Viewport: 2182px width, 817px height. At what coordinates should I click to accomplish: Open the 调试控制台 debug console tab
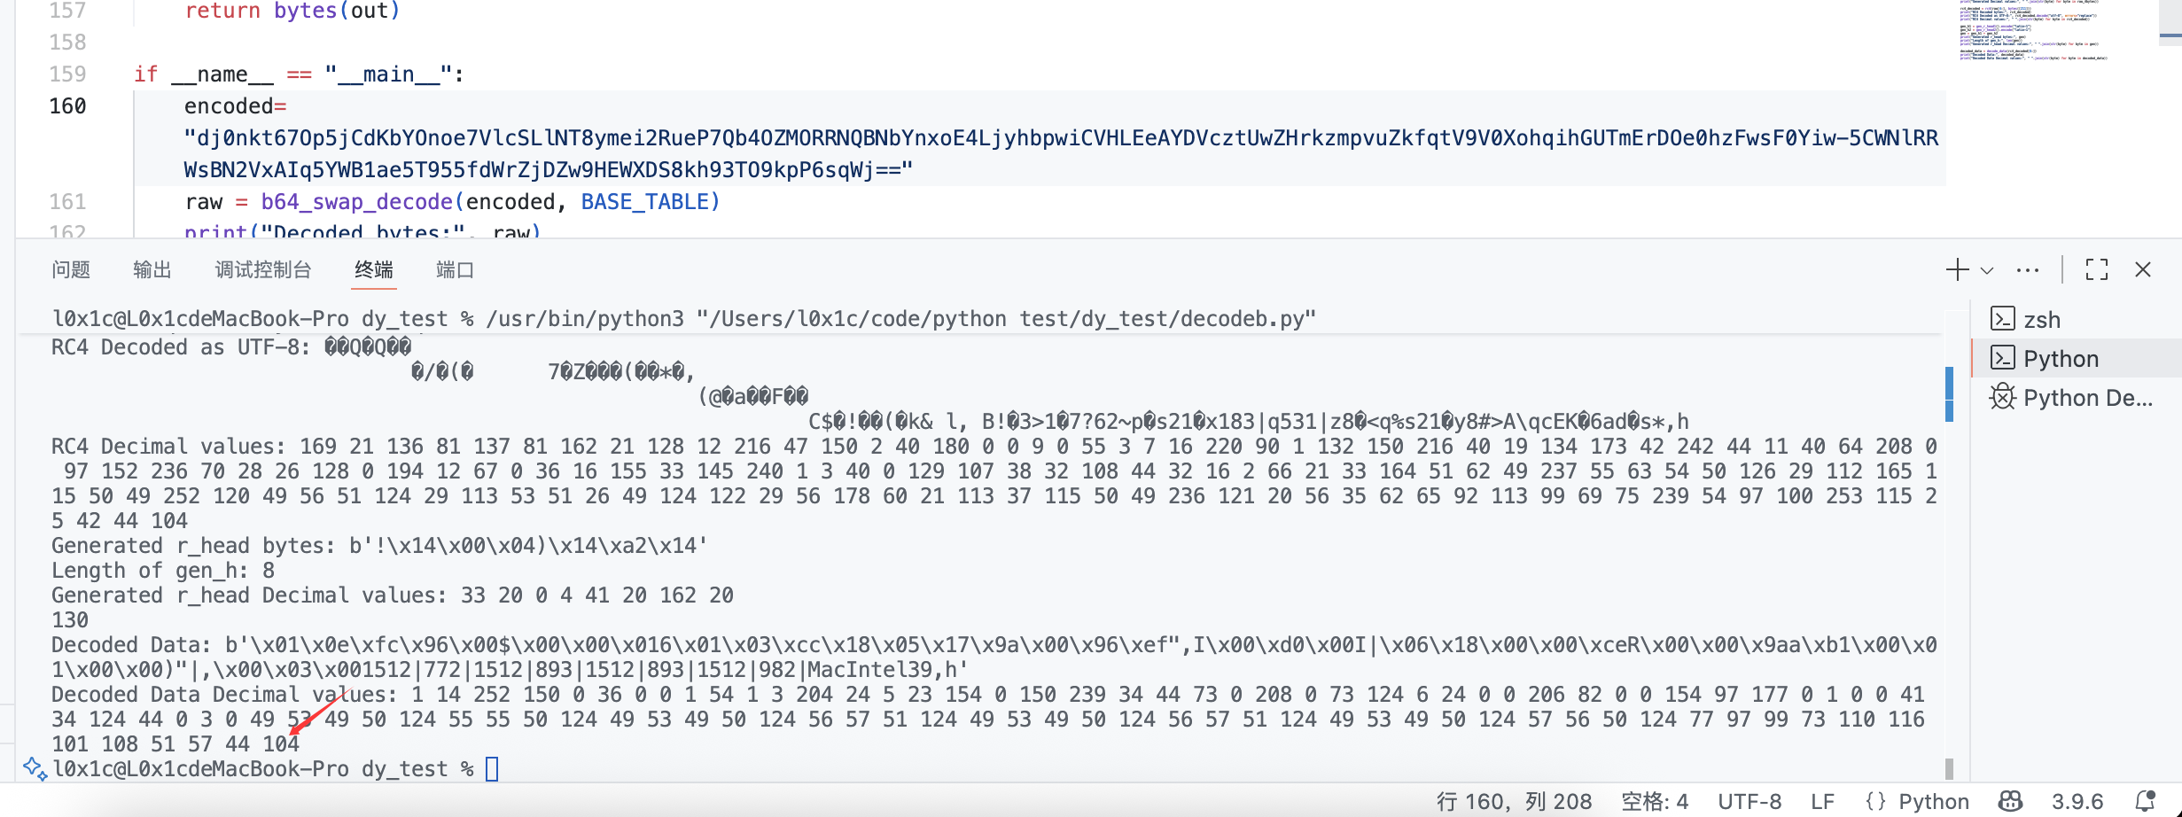click(263, 269)
